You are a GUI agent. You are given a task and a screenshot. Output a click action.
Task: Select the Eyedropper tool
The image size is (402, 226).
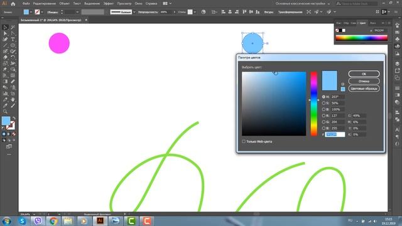point(5,105)
